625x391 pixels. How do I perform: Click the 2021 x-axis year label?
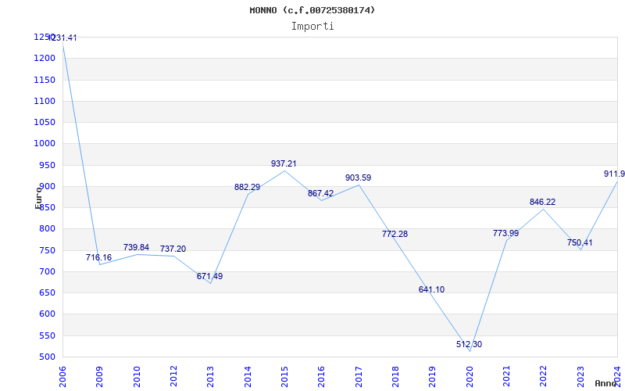(x=506, y=376)
